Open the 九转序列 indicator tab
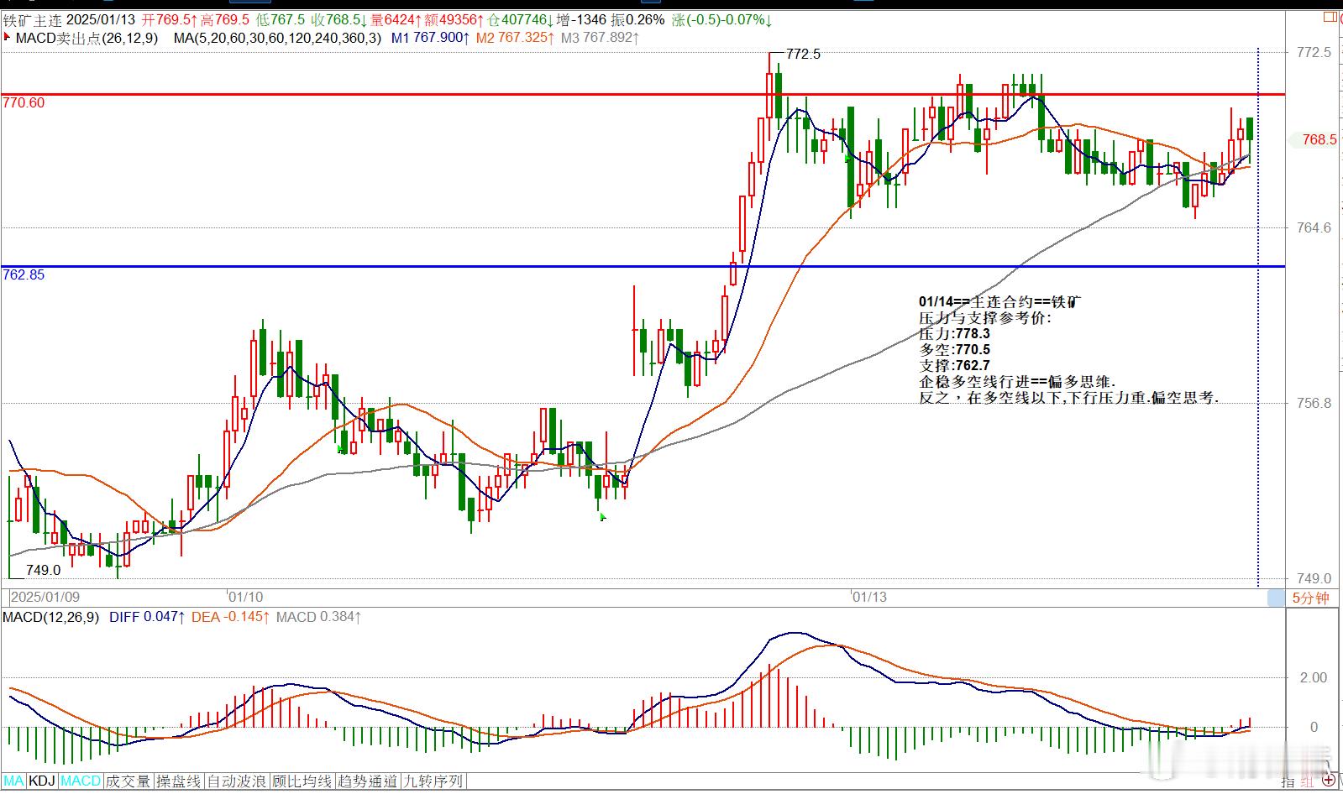Screen dimensions: 1343x794 point(433,781)
